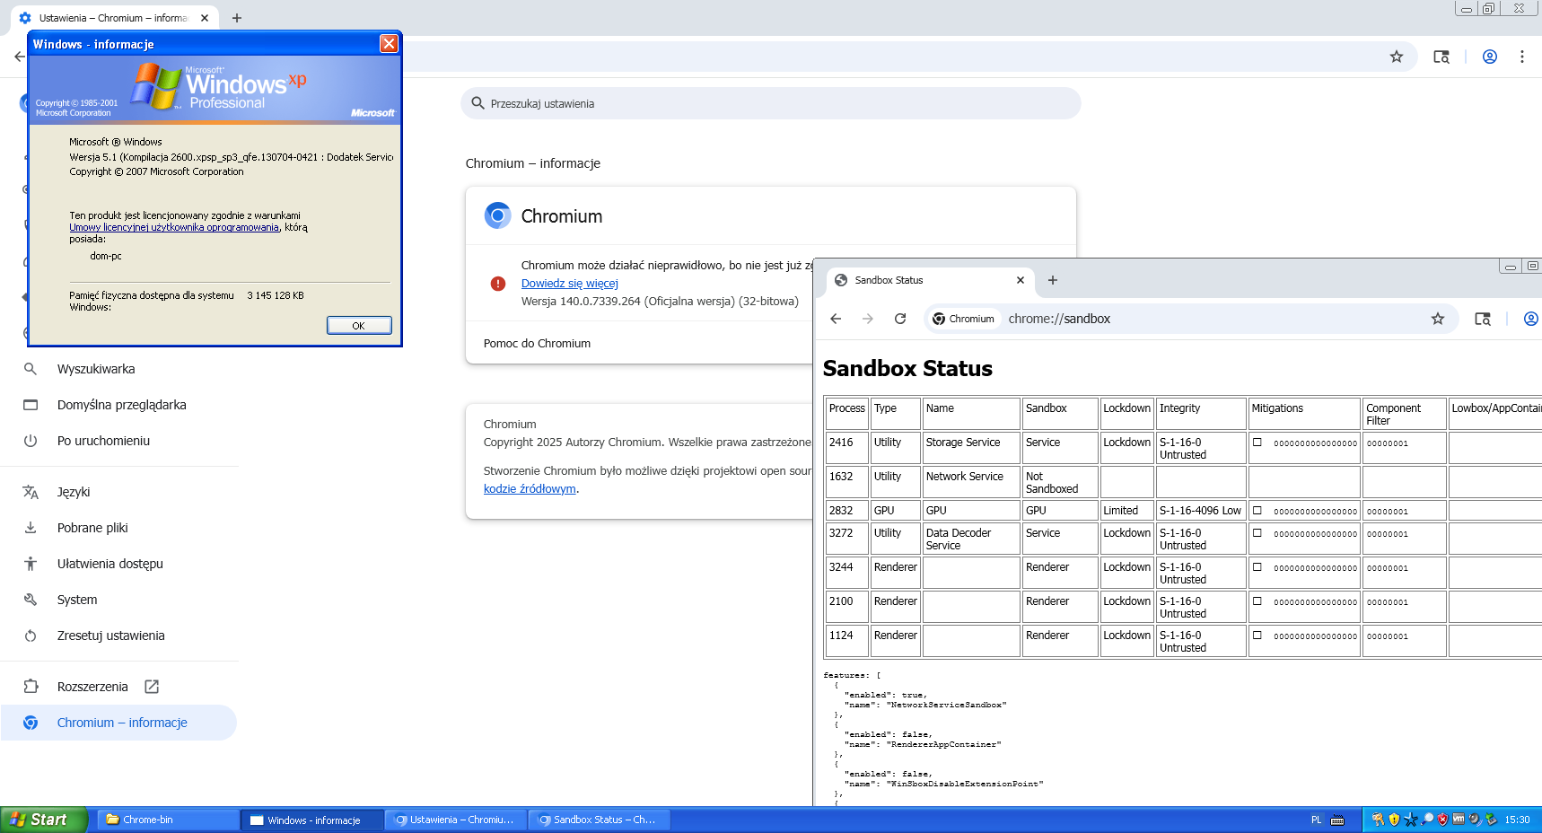Click the Domyślna przeglądarka window icon
Image resolution: width=1542 pixels, height=833 pixels.
pyautogui.click(x=31, y=405)
